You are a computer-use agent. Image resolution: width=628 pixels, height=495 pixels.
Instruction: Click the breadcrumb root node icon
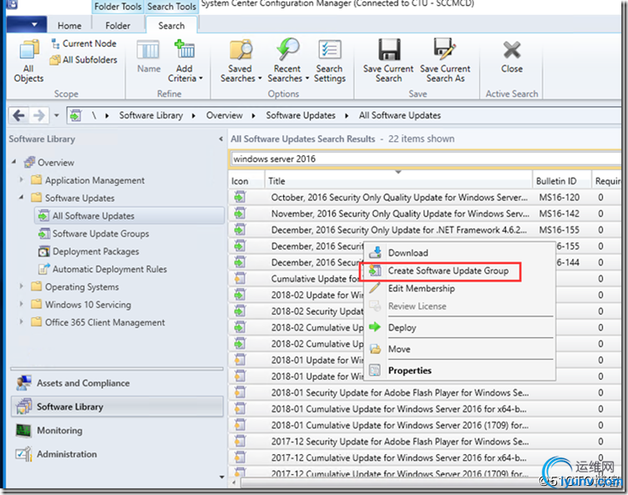[x=75, y=116]
